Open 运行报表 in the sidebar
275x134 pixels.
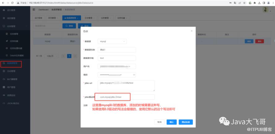click(11, 10)
